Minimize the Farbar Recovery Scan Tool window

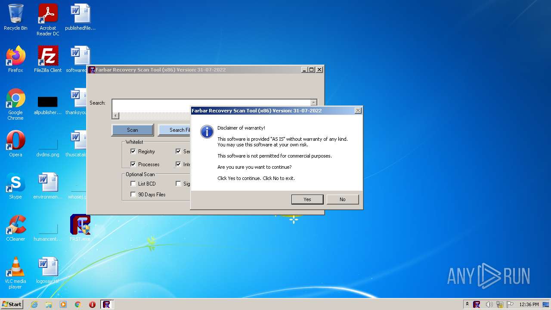304,70
